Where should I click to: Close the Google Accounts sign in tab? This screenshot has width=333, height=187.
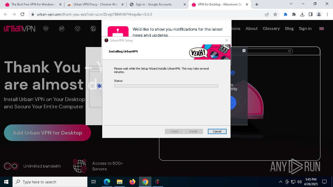click(184, 4)
